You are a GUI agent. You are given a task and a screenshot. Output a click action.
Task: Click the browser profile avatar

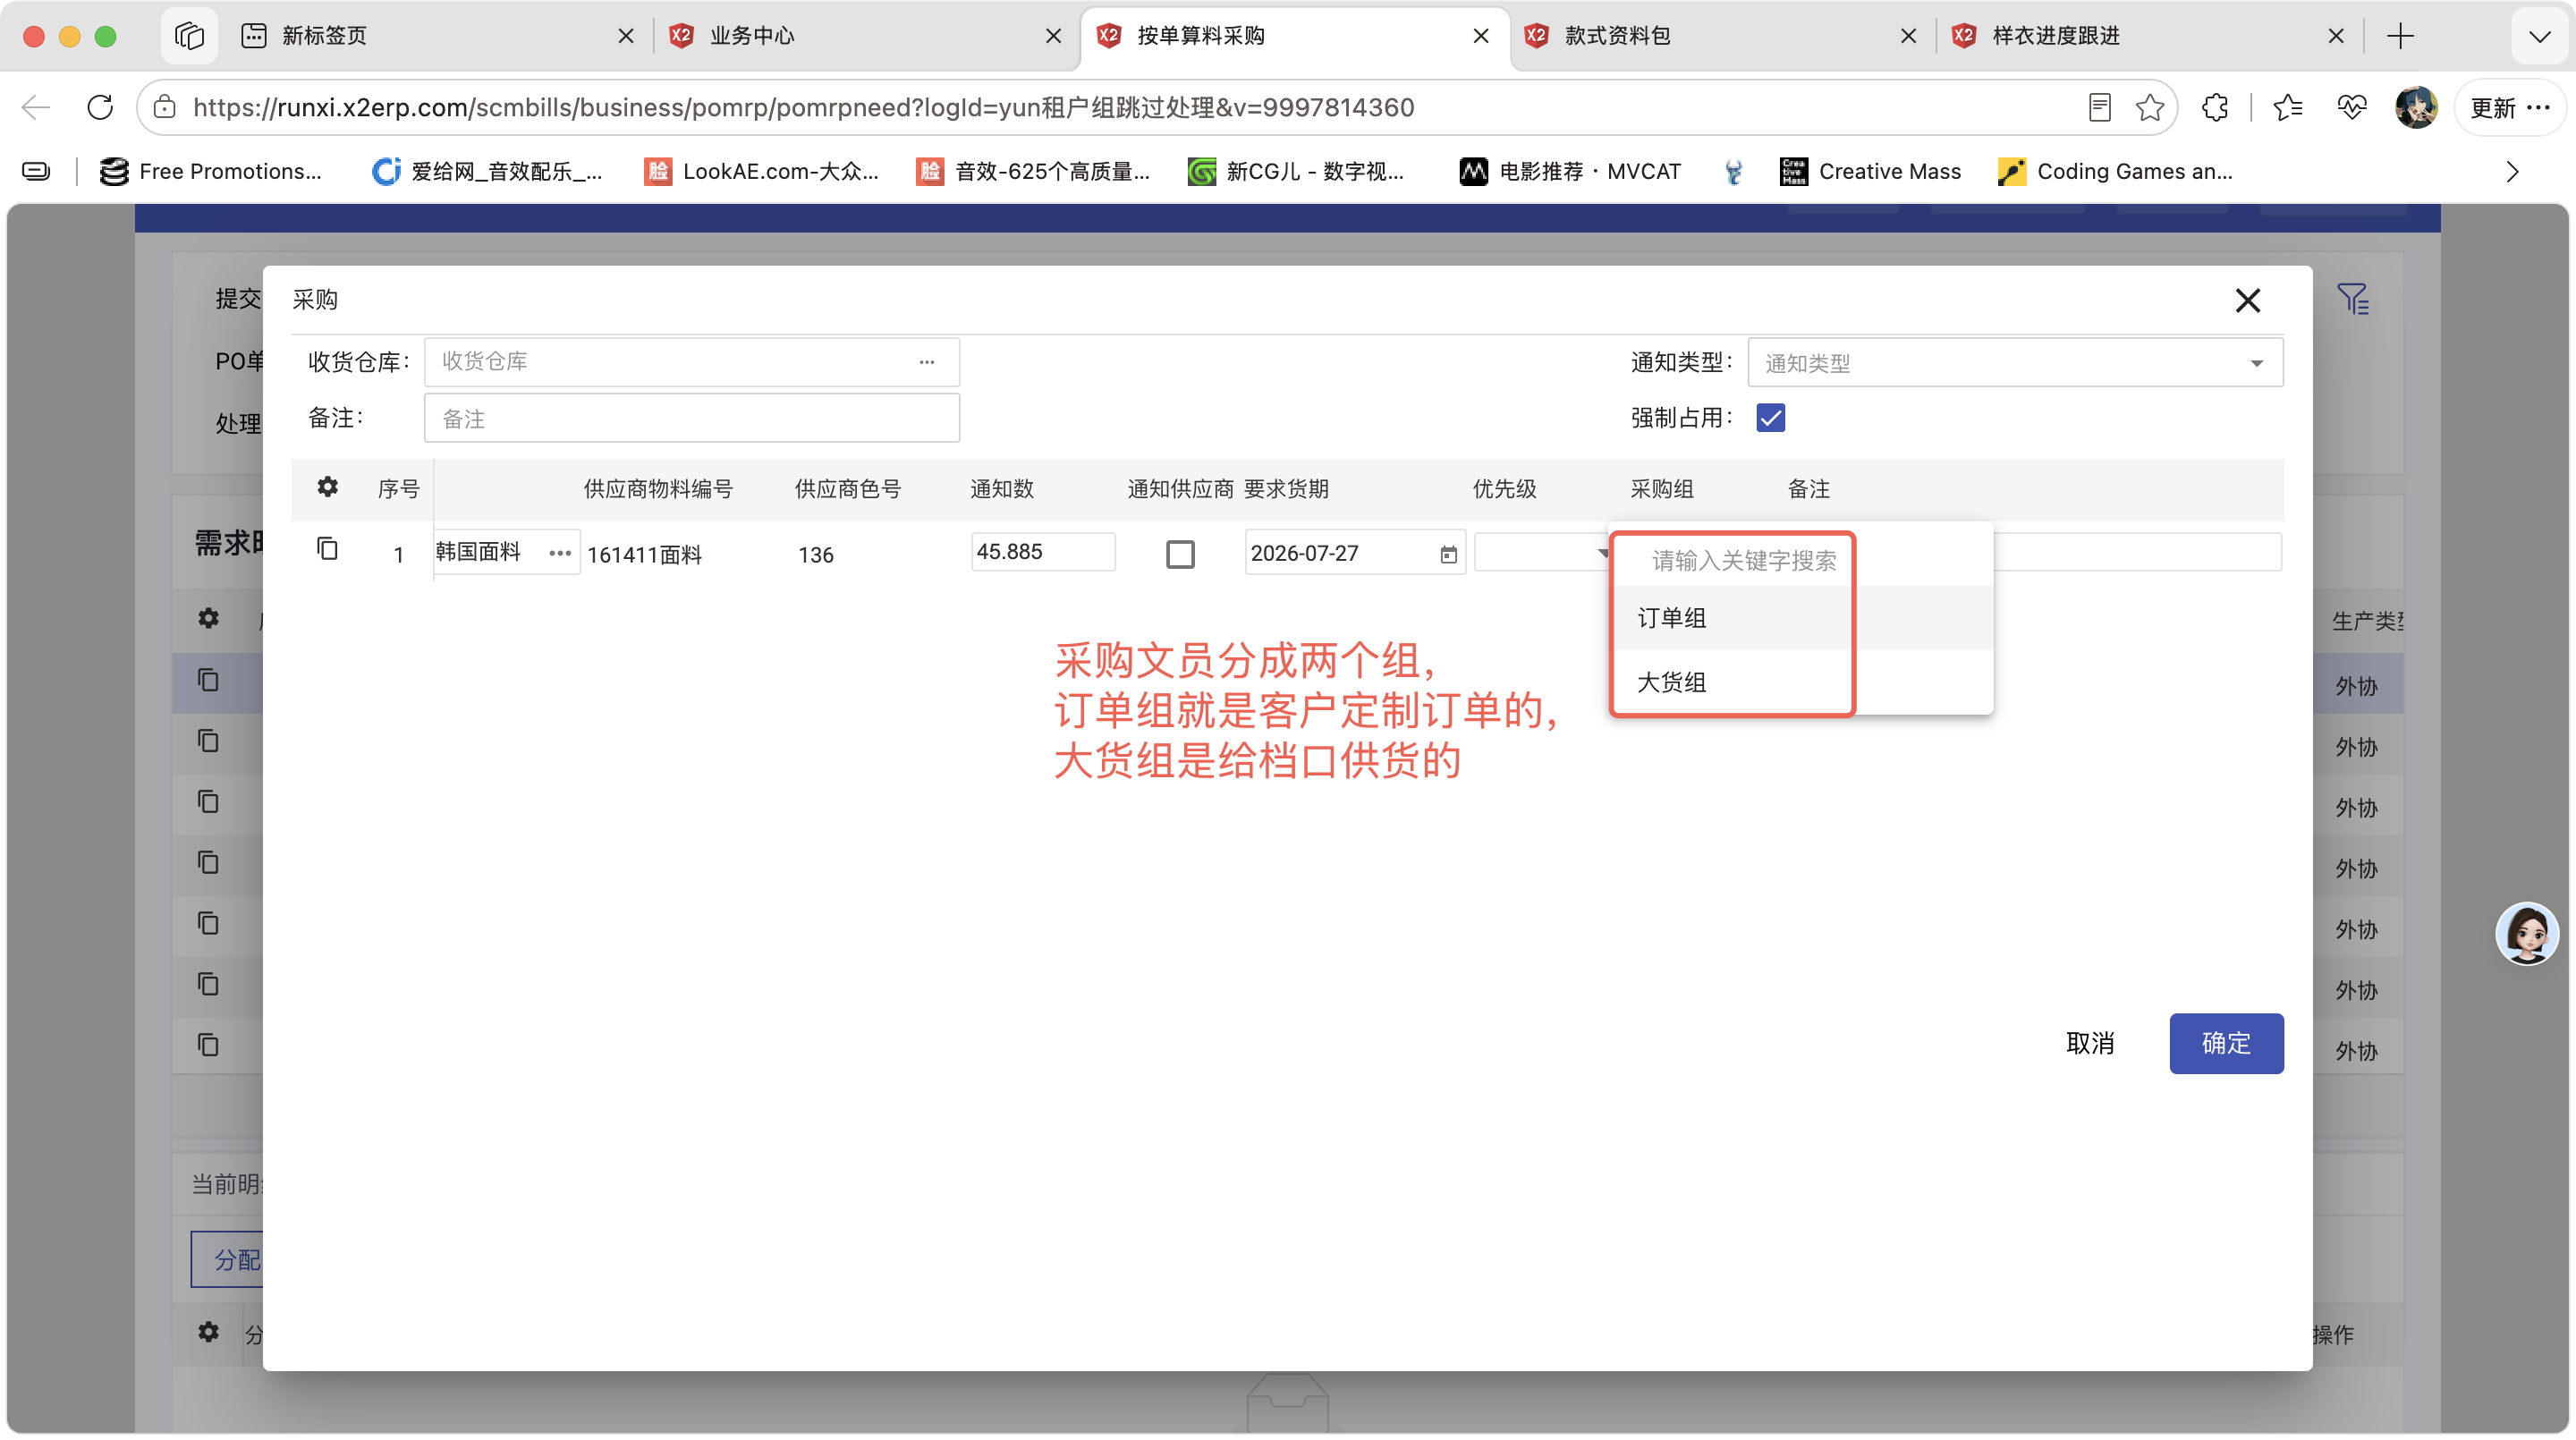2416,107
